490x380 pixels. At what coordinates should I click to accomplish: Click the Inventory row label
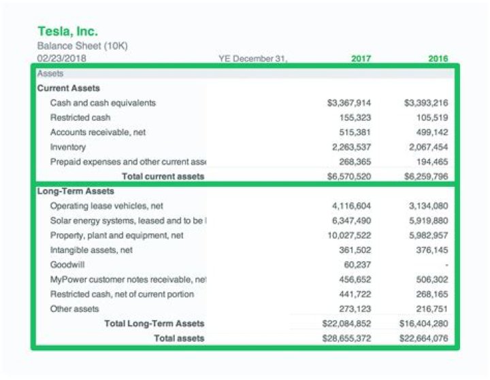(x=68, y=148)
